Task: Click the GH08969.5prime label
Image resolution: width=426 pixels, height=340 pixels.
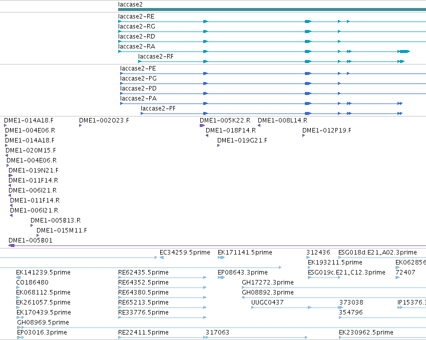Action: tap(43, 322)
